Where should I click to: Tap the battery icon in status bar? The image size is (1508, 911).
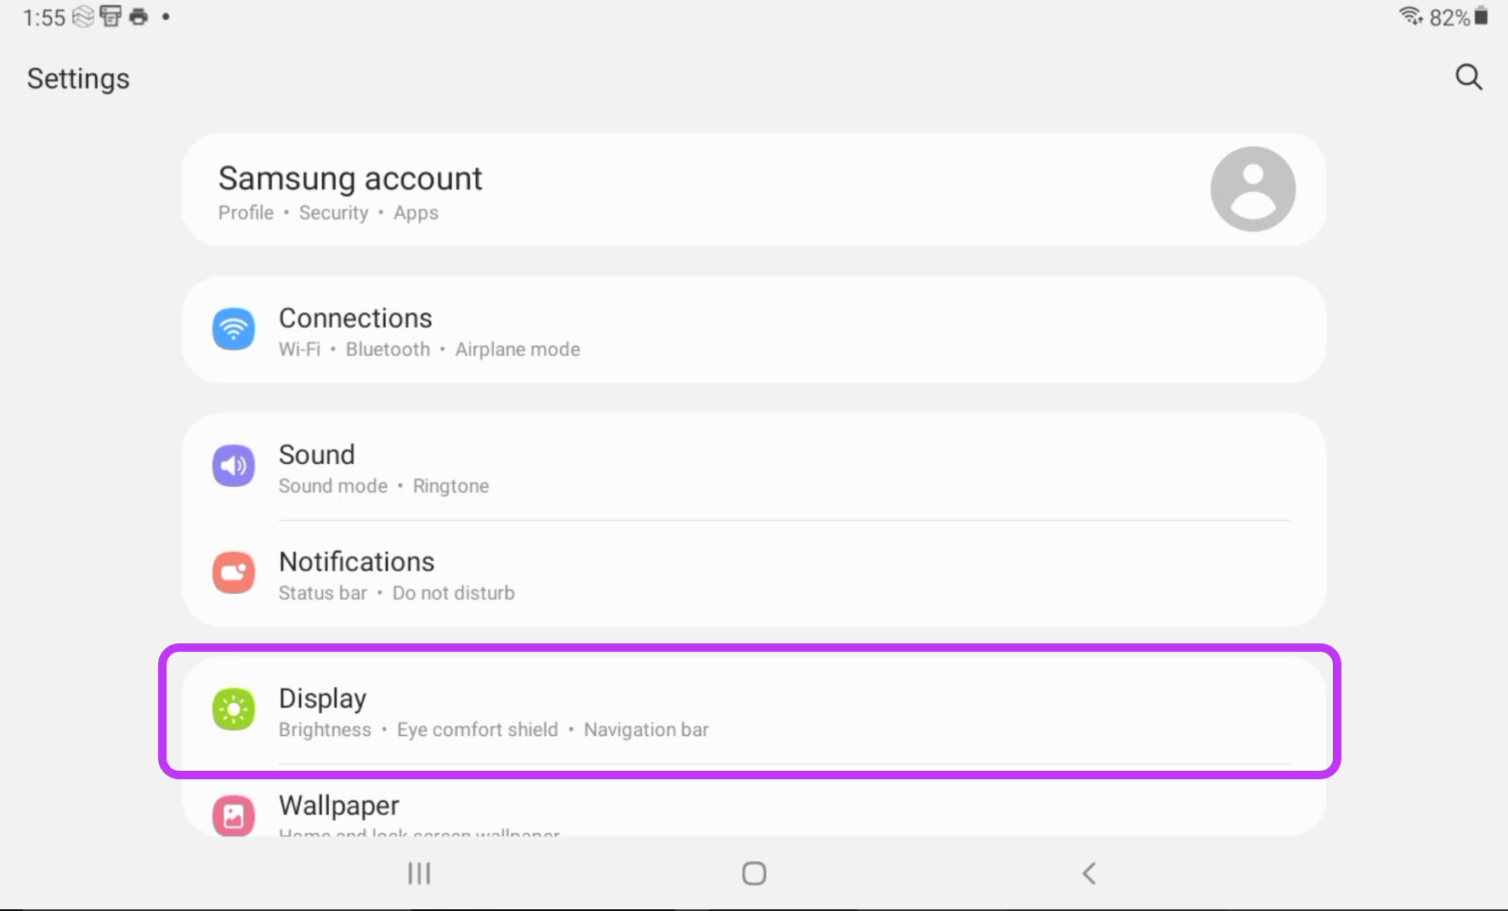pos(1482,16)
